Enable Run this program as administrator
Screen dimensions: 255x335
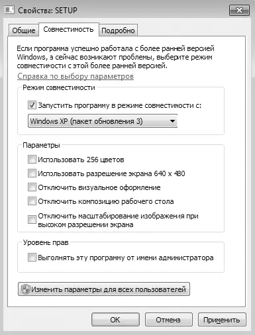(x=32, y=258)
